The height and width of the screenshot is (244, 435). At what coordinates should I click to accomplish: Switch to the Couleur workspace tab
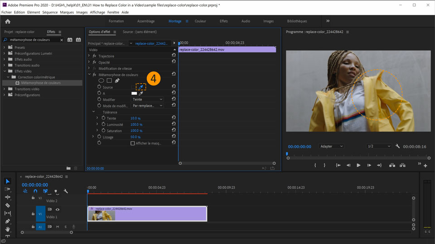(200, 21)
